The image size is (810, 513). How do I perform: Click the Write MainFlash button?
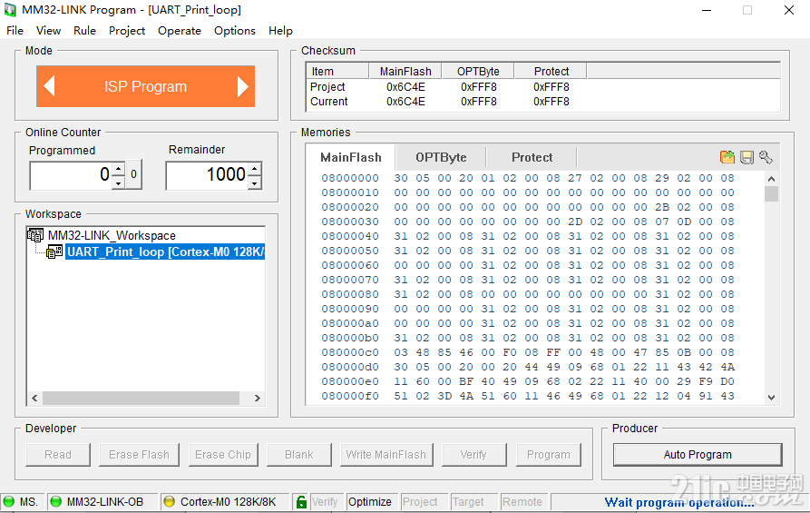[x=386, y=455]
